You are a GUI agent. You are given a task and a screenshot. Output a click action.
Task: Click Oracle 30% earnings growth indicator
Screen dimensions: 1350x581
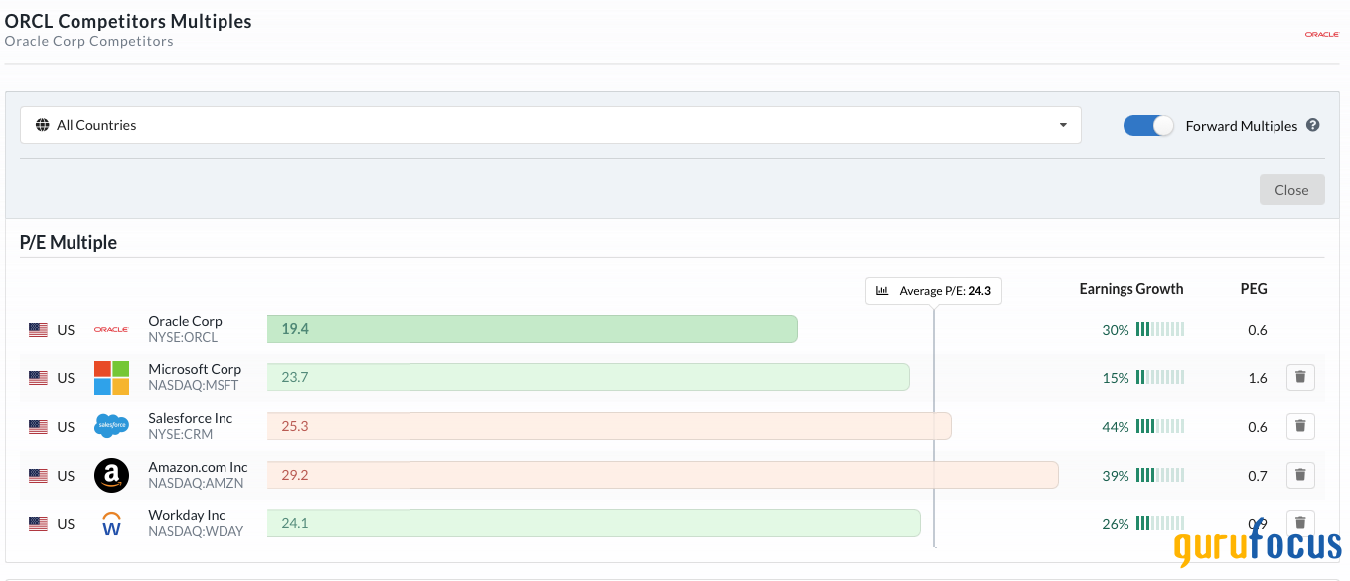pyautogui.click(x=1142, y=330)
